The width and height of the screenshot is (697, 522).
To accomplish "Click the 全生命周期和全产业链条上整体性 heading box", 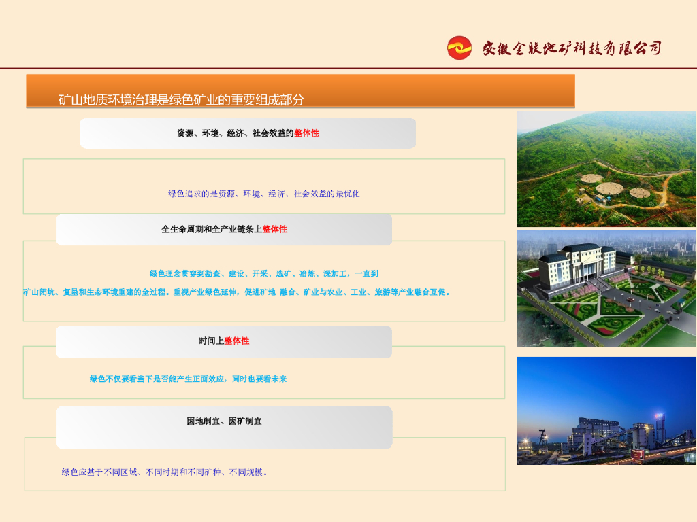I will pos(225,230).
